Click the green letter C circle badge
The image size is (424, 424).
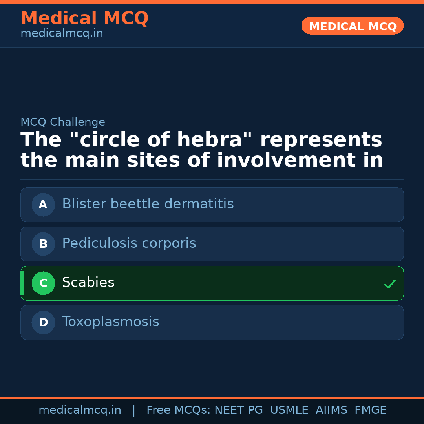(43, 283)
